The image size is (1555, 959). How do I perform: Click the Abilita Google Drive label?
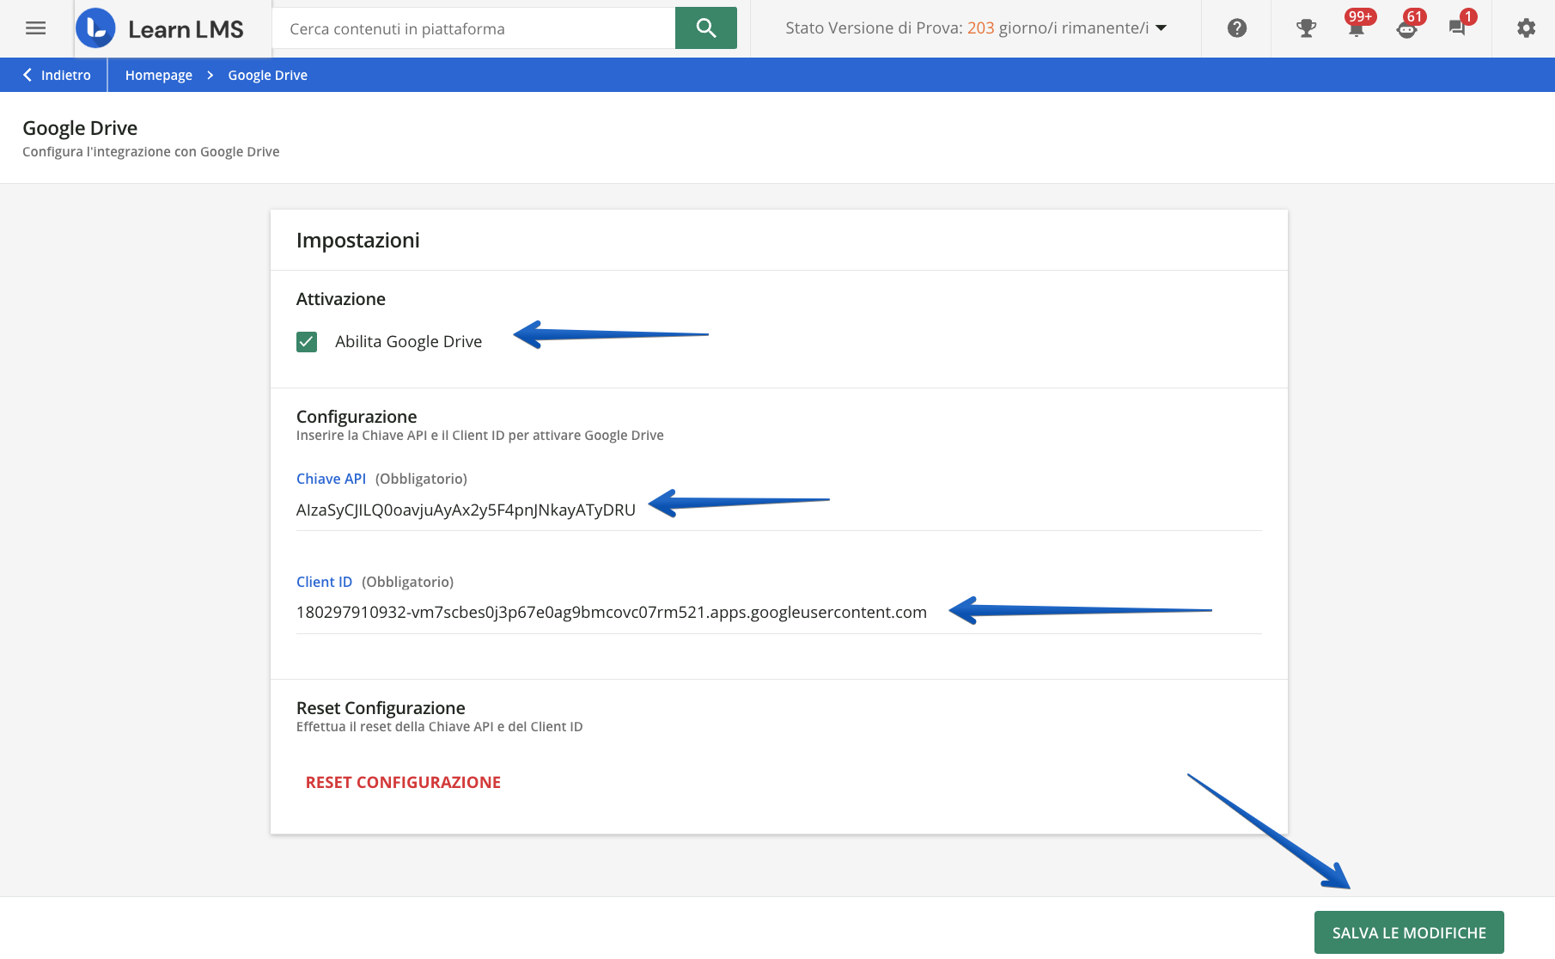pyautogui.click(x=409, y=341)
